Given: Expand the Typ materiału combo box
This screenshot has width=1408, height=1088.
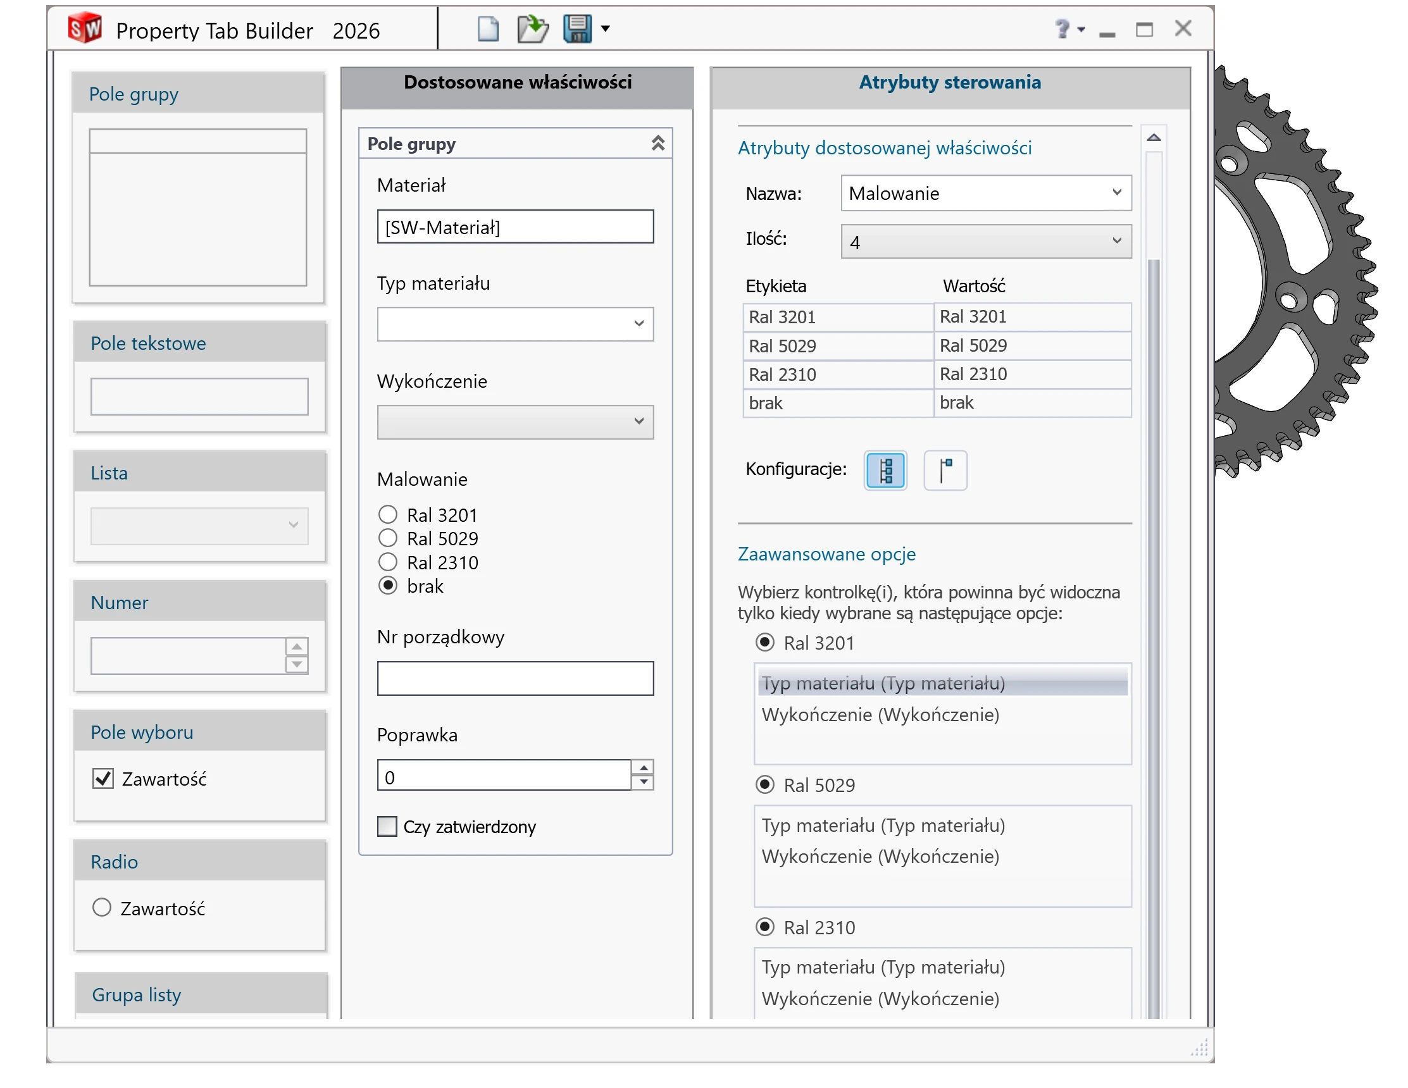Looking at the screenshot, I should pyautogui.click(x=639, y=324).
